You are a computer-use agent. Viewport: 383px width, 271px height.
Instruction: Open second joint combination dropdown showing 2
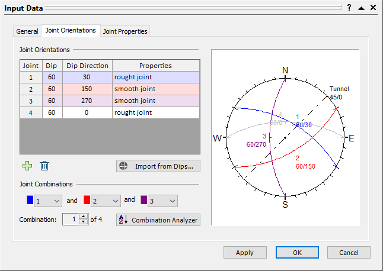(106, 201)
